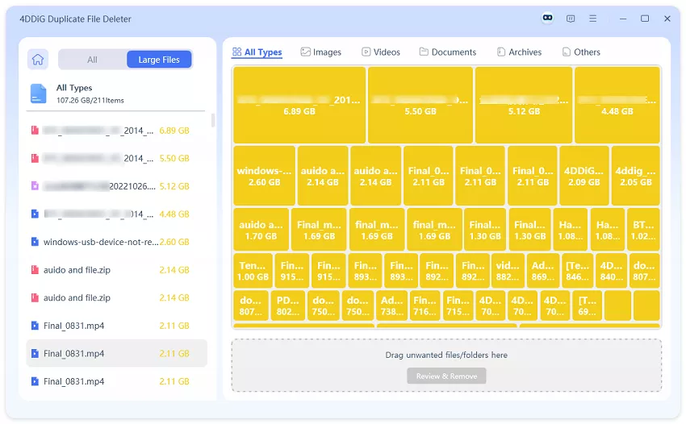Switch to the Videos tab
This screenshot has width=686, height=424.
381,52
